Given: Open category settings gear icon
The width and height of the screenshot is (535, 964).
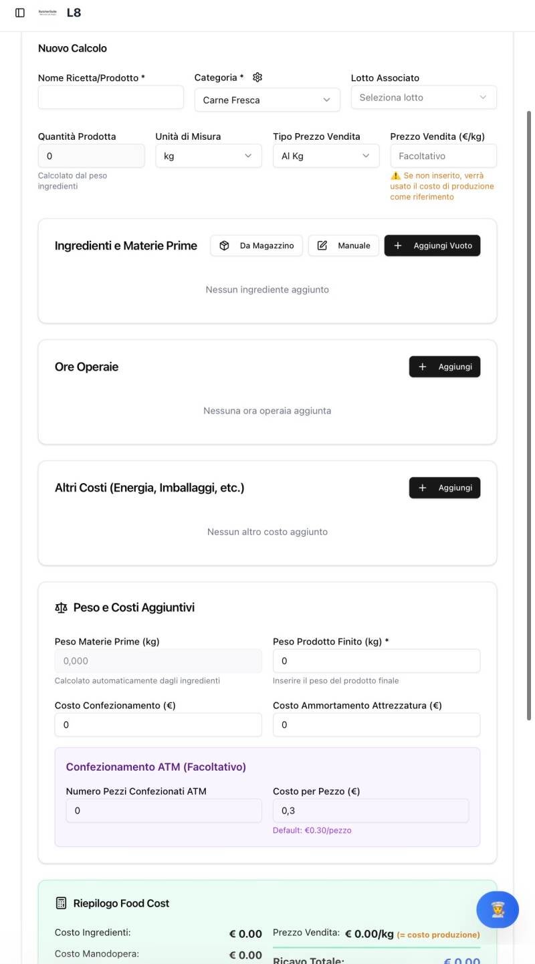Looking at the screenshot, I should click(x=257, y=78).
